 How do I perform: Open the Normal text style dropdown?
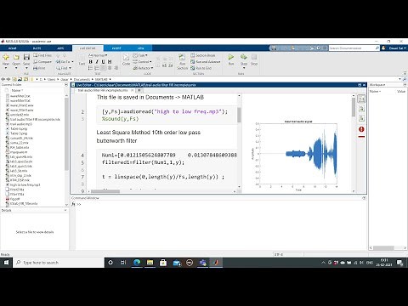pos(98,55)
